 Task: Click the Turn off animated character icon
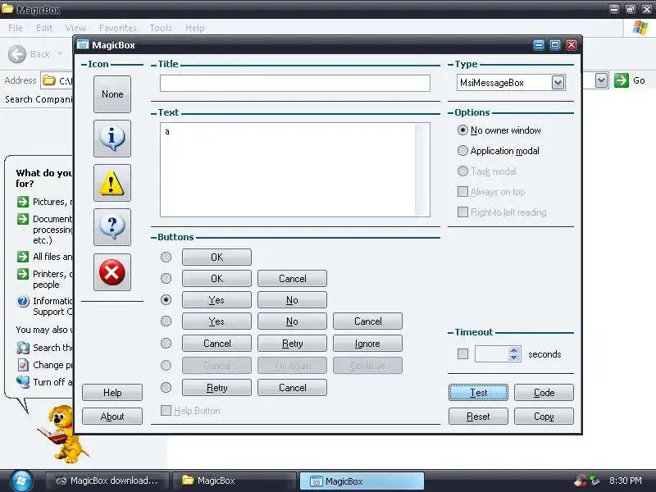(x=23, y=382)
